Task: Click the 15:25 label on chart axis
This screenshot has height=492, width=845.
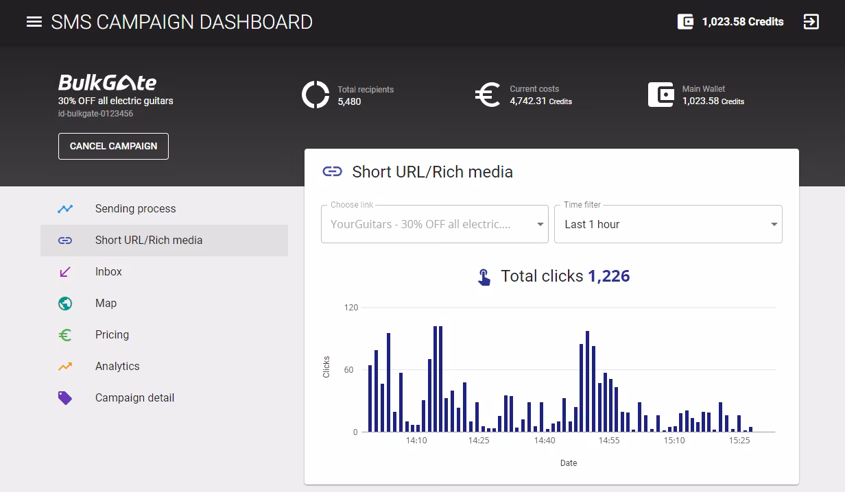Action: [739, 441]
